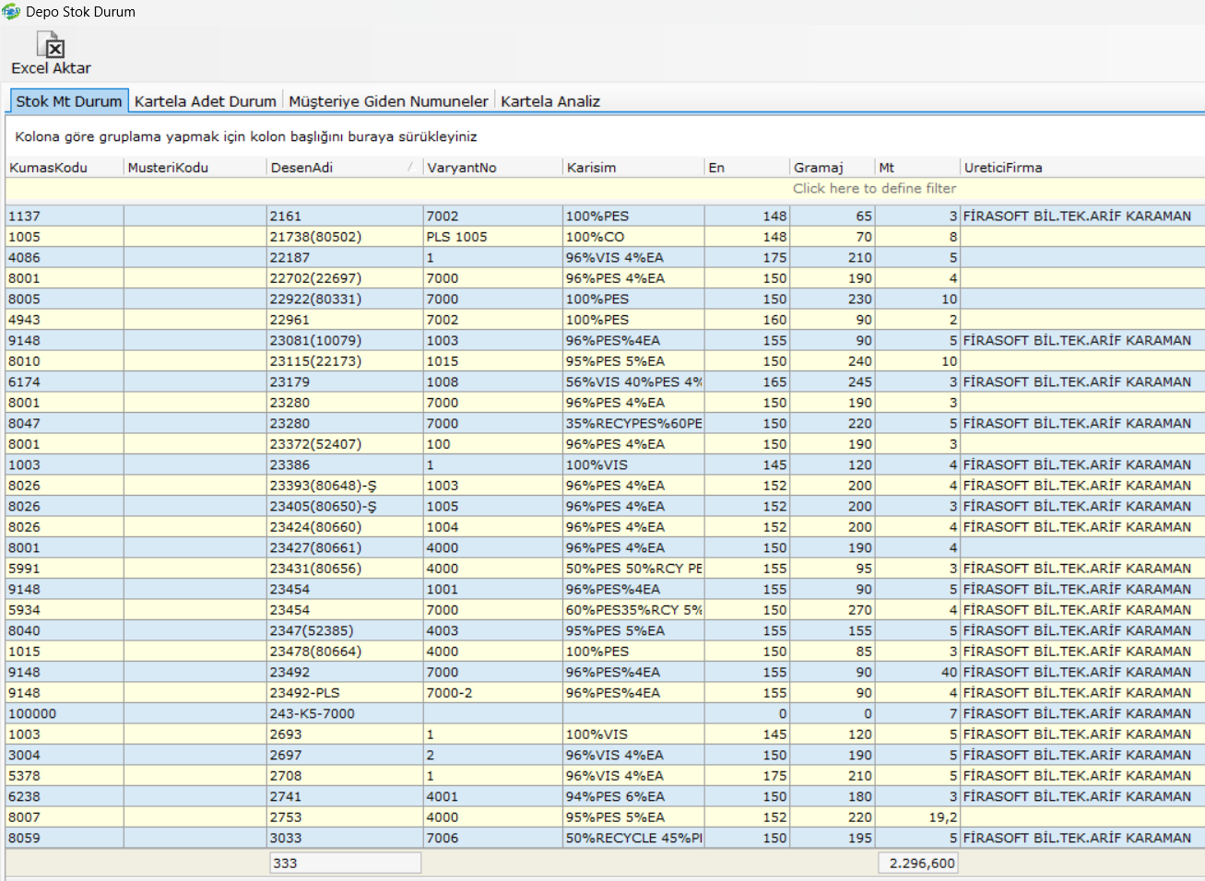Click the Mt total 2.296,600 footer
Screen dimensions: 1205x881
pos(918,863)
